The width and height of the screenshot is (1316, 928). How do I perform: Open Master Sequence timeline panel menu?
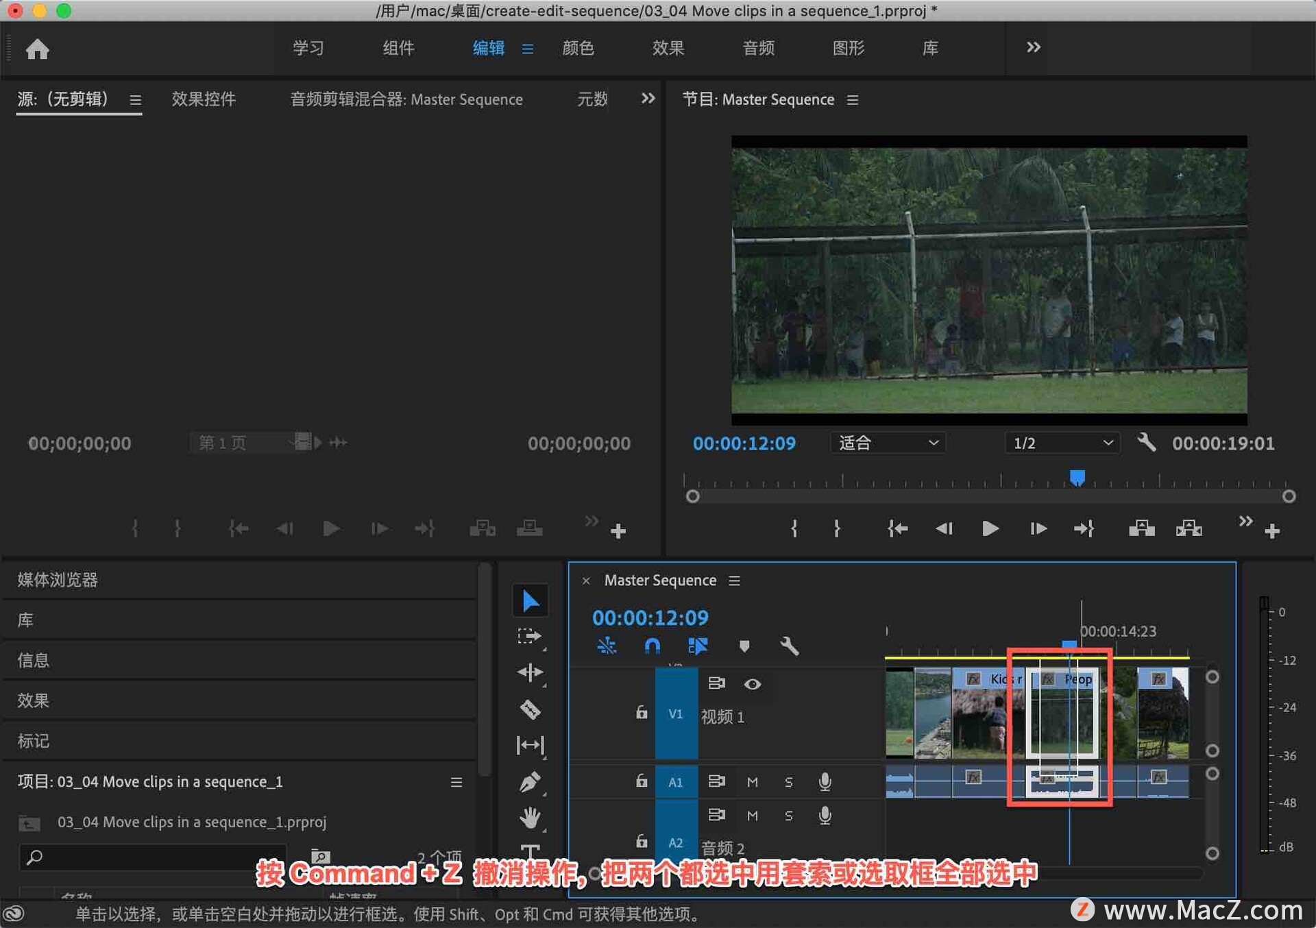tap(734, 581)
